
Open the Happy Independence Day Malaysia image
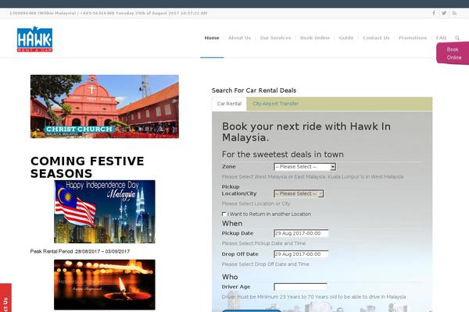[x=105, y=211]
